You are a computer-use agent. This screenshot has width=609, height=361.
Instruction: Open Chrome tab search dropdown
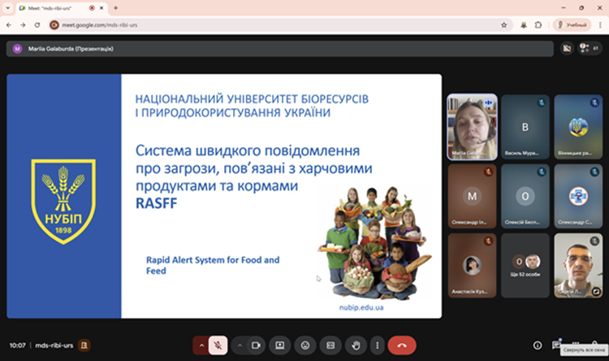click(x=7, y=8)
